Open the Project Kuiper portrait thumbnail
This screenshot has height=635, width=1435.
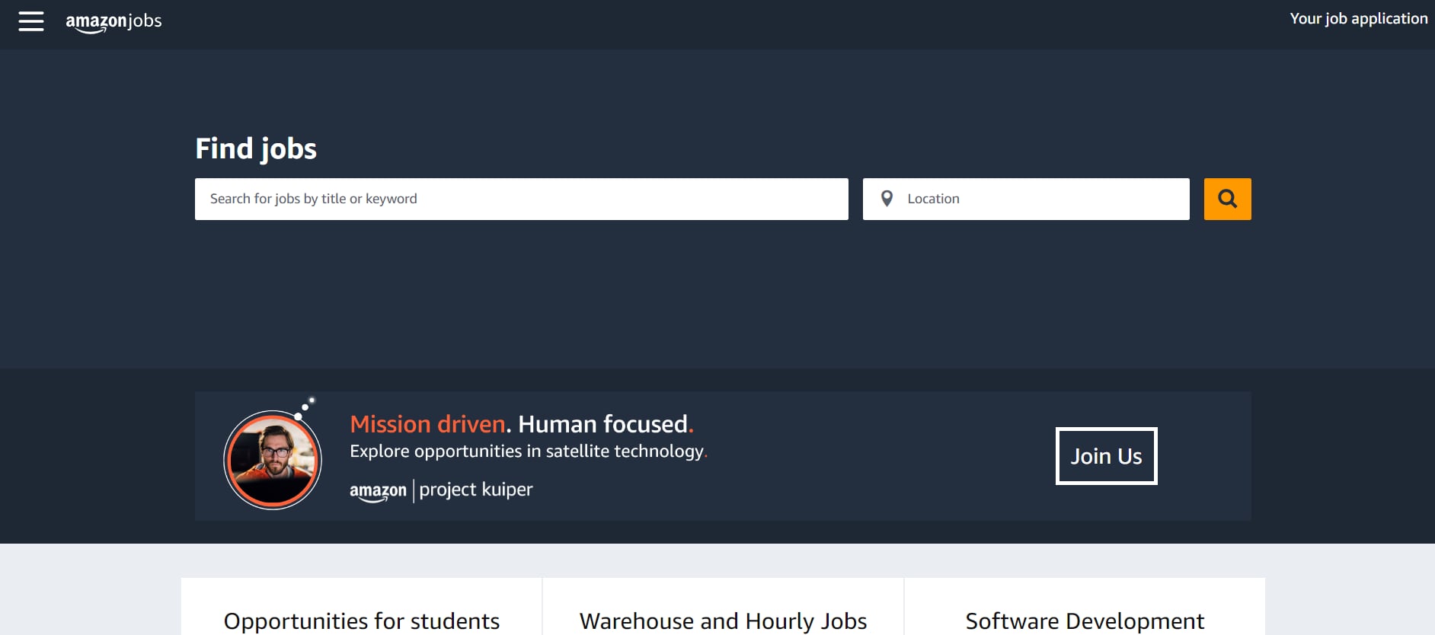pyautogui.click(x=273, y=459)
